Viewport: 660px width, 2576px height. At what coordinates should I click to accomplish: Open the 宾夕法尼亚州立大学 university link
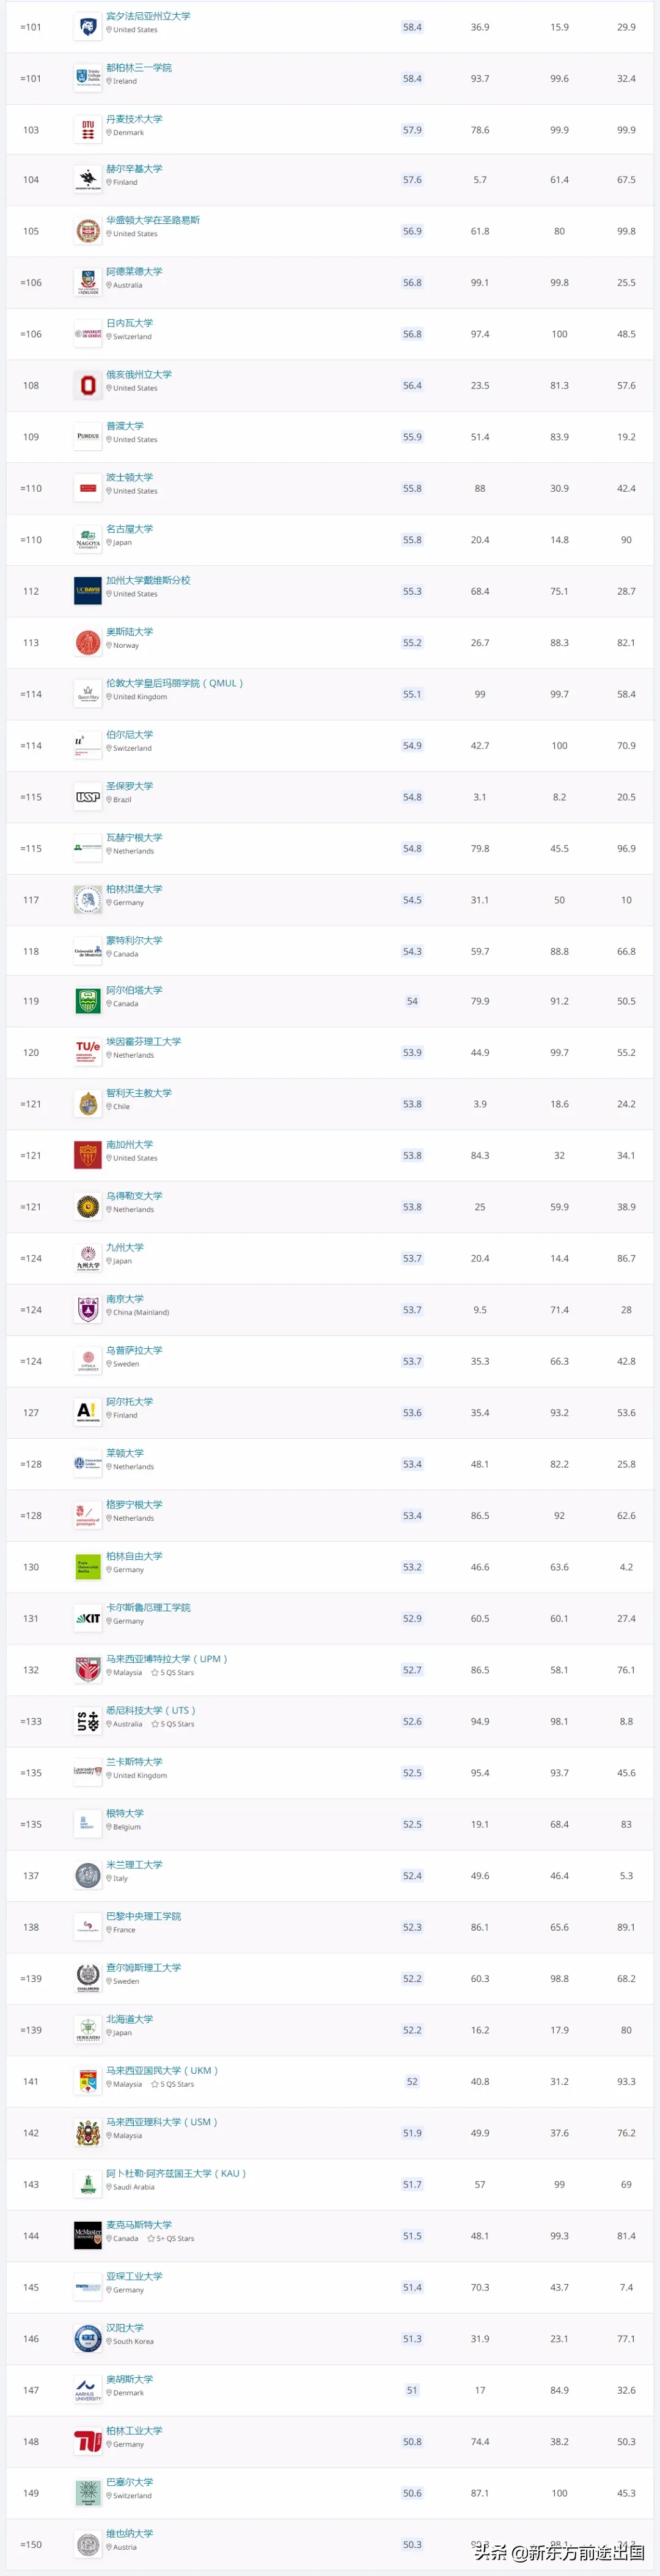click(148, 16)
